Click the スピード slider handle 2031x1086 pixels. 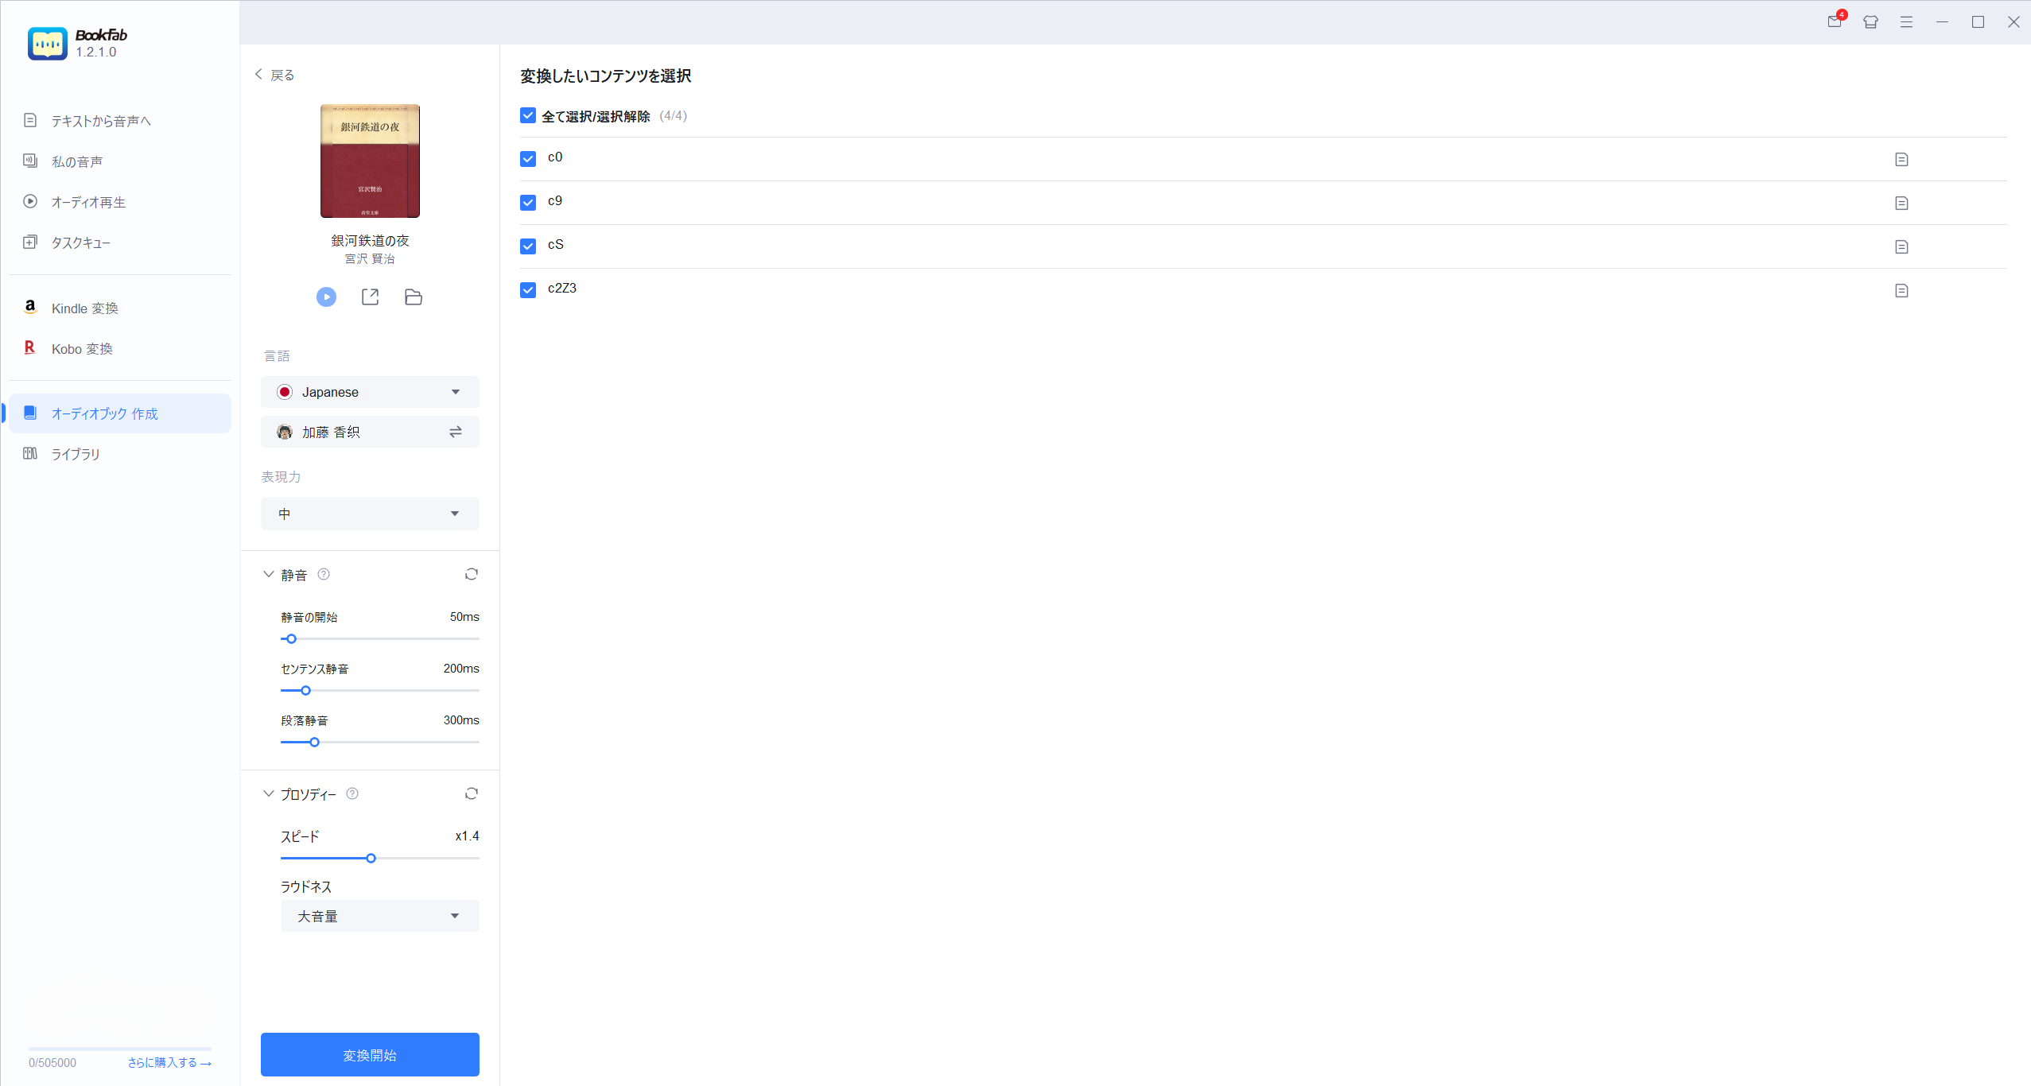coord(371,859)
